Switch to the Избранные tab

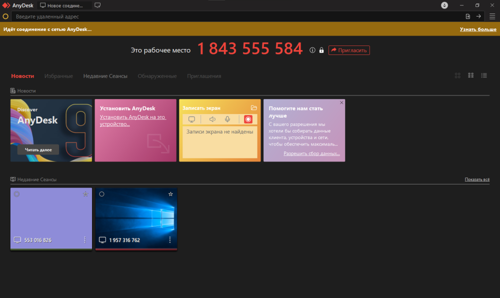click(58, 76)
